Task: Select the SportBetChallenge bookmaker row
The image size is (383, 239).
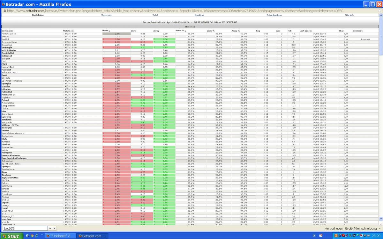Action: (x=190, y=164)
